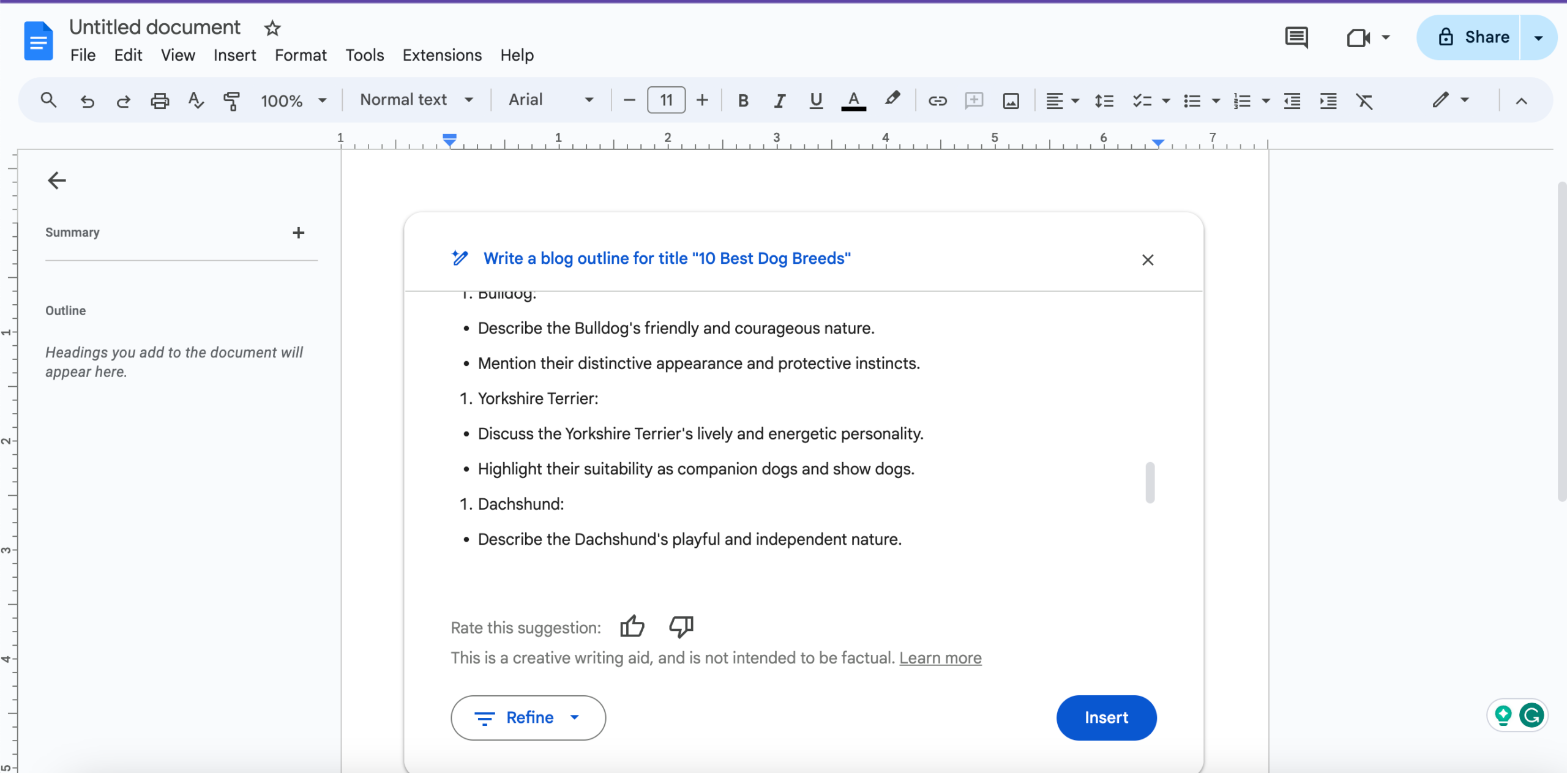
Task: Click the insert image icon
Action: (1011, 100)
